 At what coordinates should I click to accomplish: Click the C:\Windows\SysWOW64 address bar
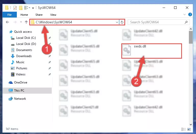[x=74, y=22]
